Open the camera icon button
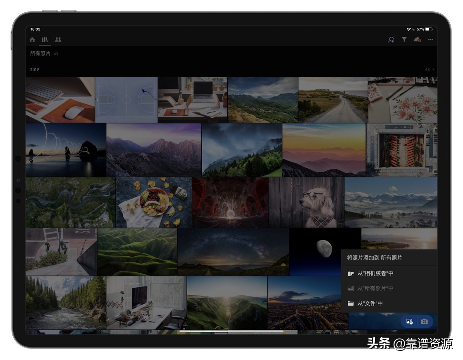463x360 pixels. 424,321
